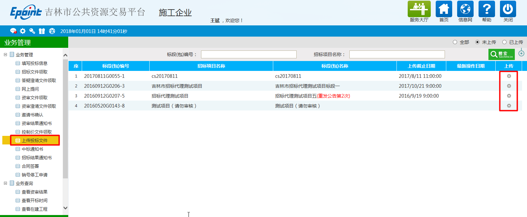527x217 pixels.
Task: Click cell 20170811G0055-1
Action: 104,76
